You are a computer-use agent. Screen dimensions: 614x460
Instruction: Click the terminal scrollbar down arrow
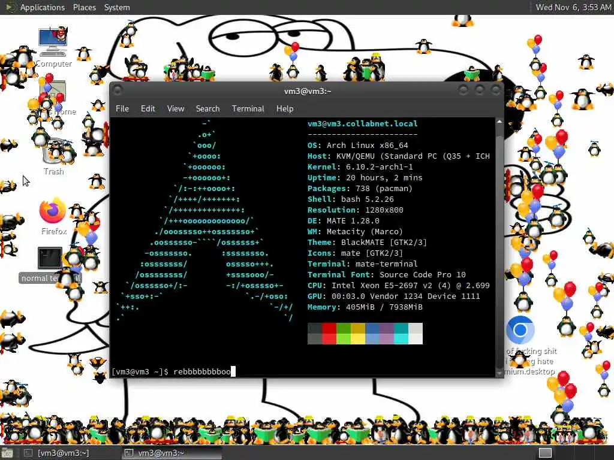coord(499,373)
